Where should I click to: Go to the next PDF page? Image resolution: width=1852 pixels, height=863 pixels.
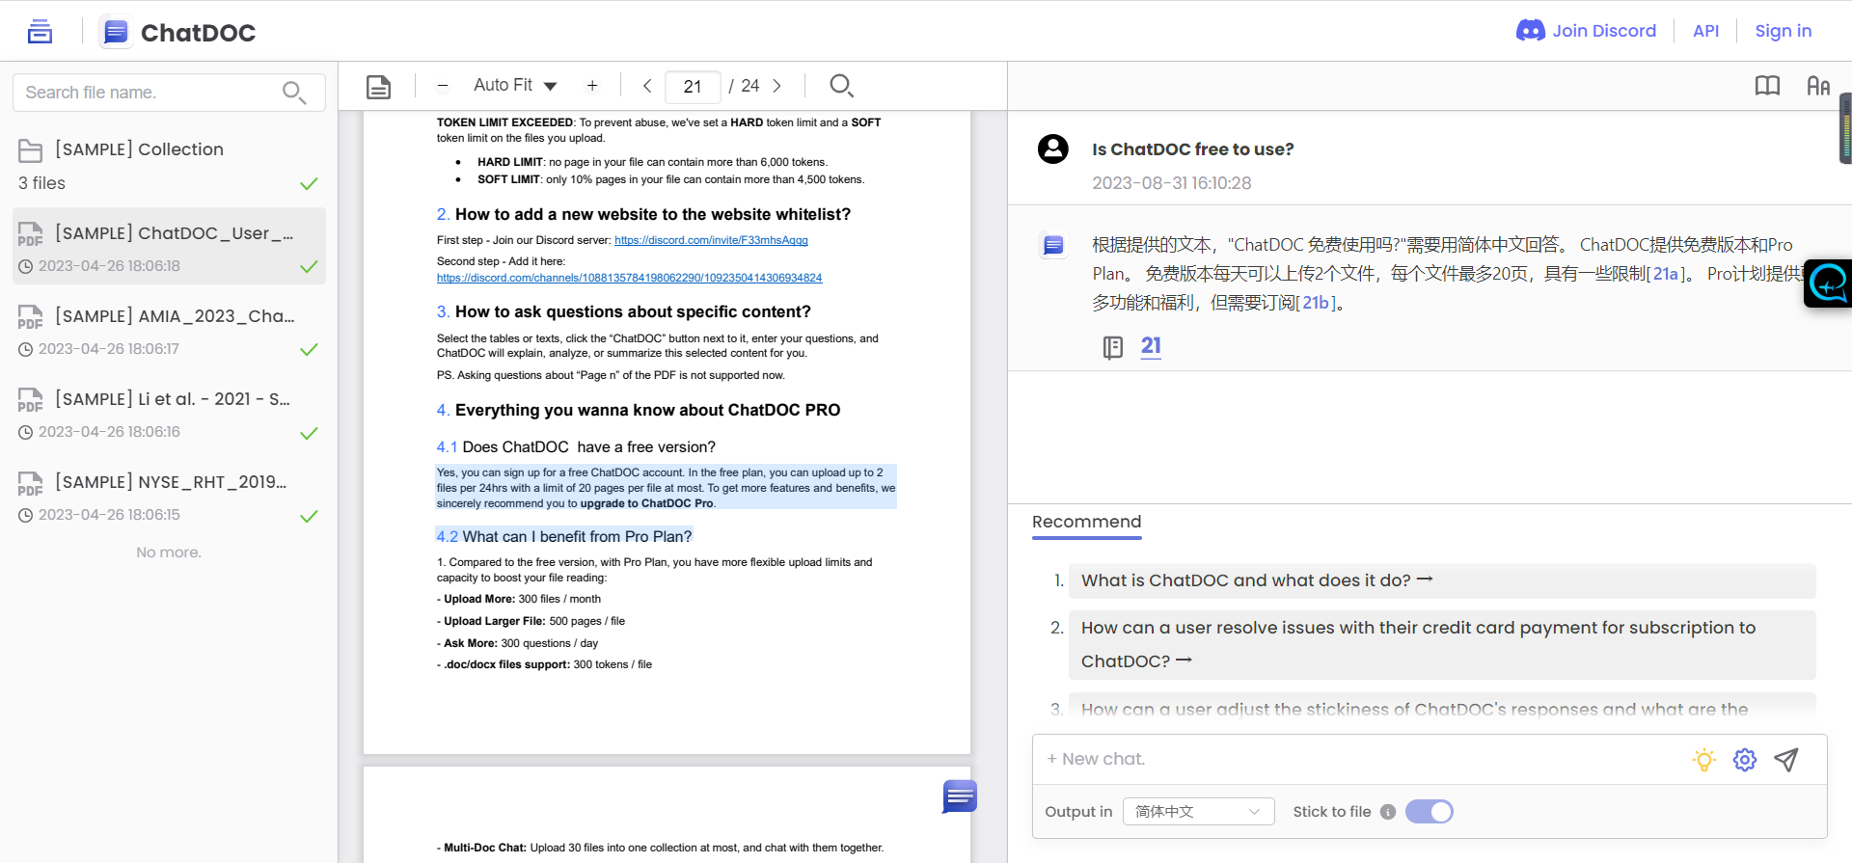(776, 86)
